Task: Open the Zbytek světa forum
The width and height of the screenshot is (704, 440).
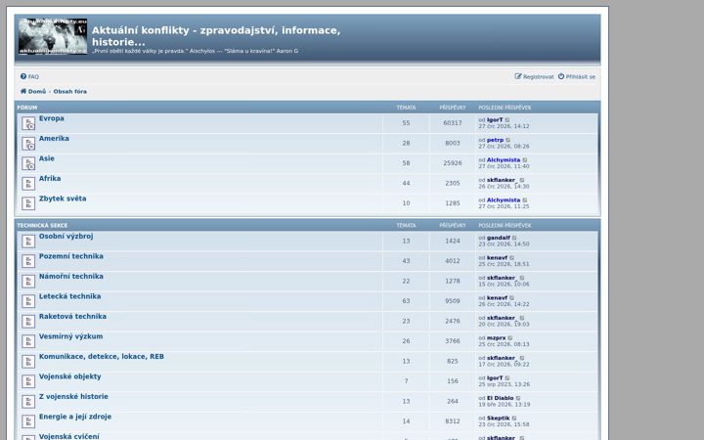Action: (x=63, y=198)
